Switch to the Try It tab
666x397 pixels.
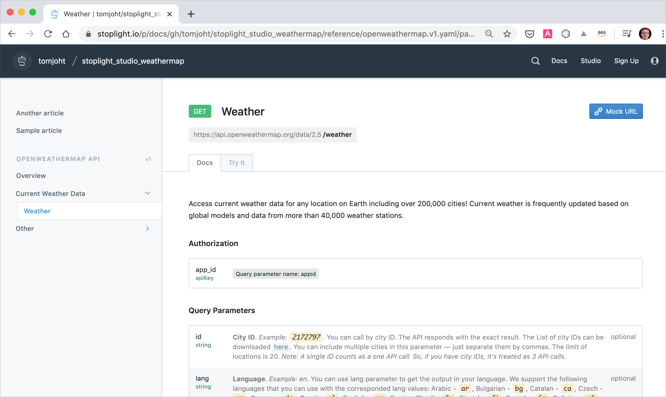236,162
